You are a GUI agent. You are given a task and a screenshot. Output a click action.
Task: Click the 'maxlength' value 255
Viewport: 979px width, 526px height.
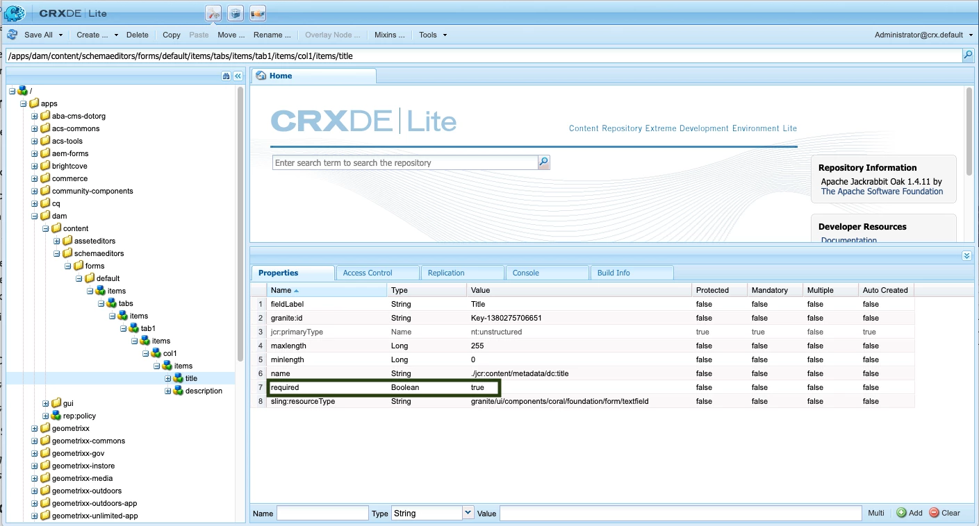pyautogui.click(x=477, y=346)
